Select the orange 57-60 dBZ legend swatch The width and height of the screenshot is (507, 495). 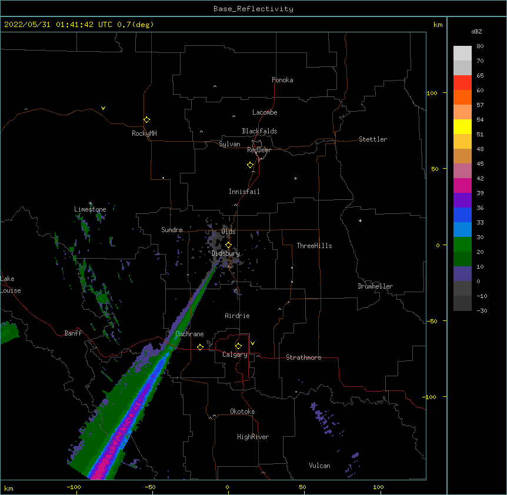(x=462, y=97)
